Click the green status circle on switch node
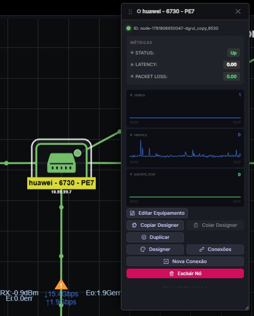 (78, 153)
